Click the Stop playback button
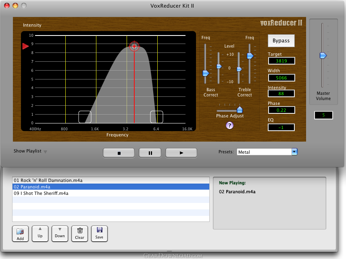Screen dimensions: 346x259 [x=119, y=153]
